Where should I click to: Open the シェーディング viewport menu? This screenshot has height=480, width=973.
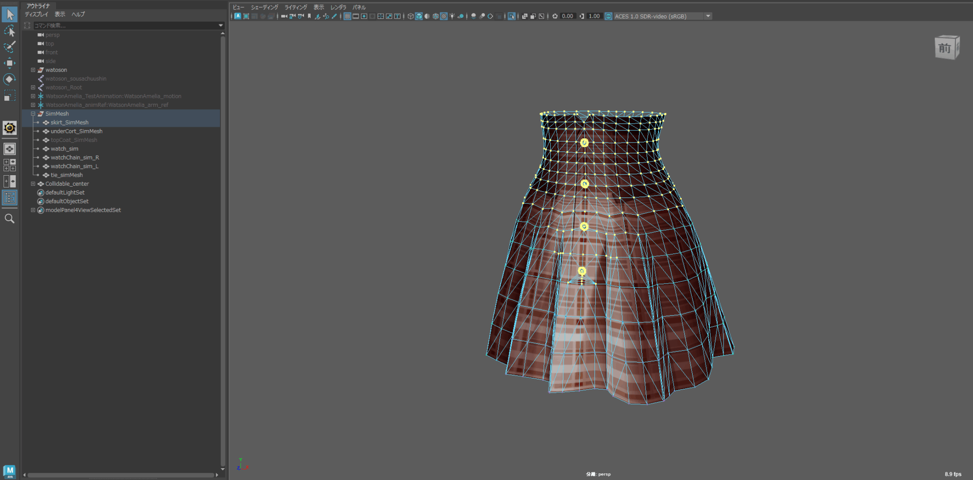[264, 7]
